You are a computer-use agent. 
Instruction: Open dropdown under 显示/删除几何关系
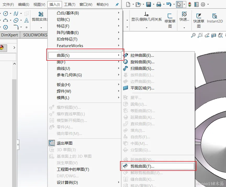pos(146,27)
